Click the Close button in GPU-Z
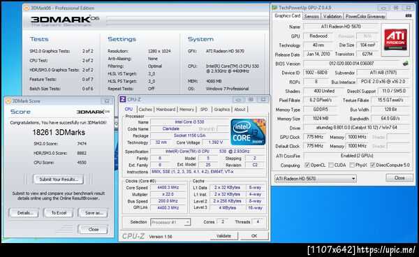 coord(399,178)
